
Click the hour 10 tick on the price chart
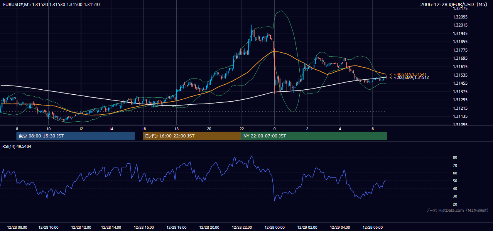click(48, 129)
